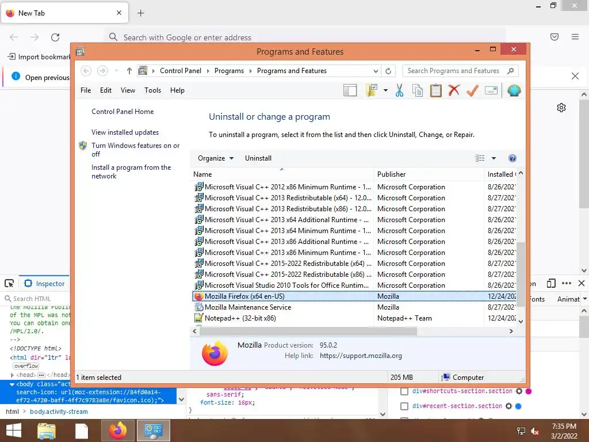Sort by the Publisher column header
This screenshot has width=589, height=442.
429,174
